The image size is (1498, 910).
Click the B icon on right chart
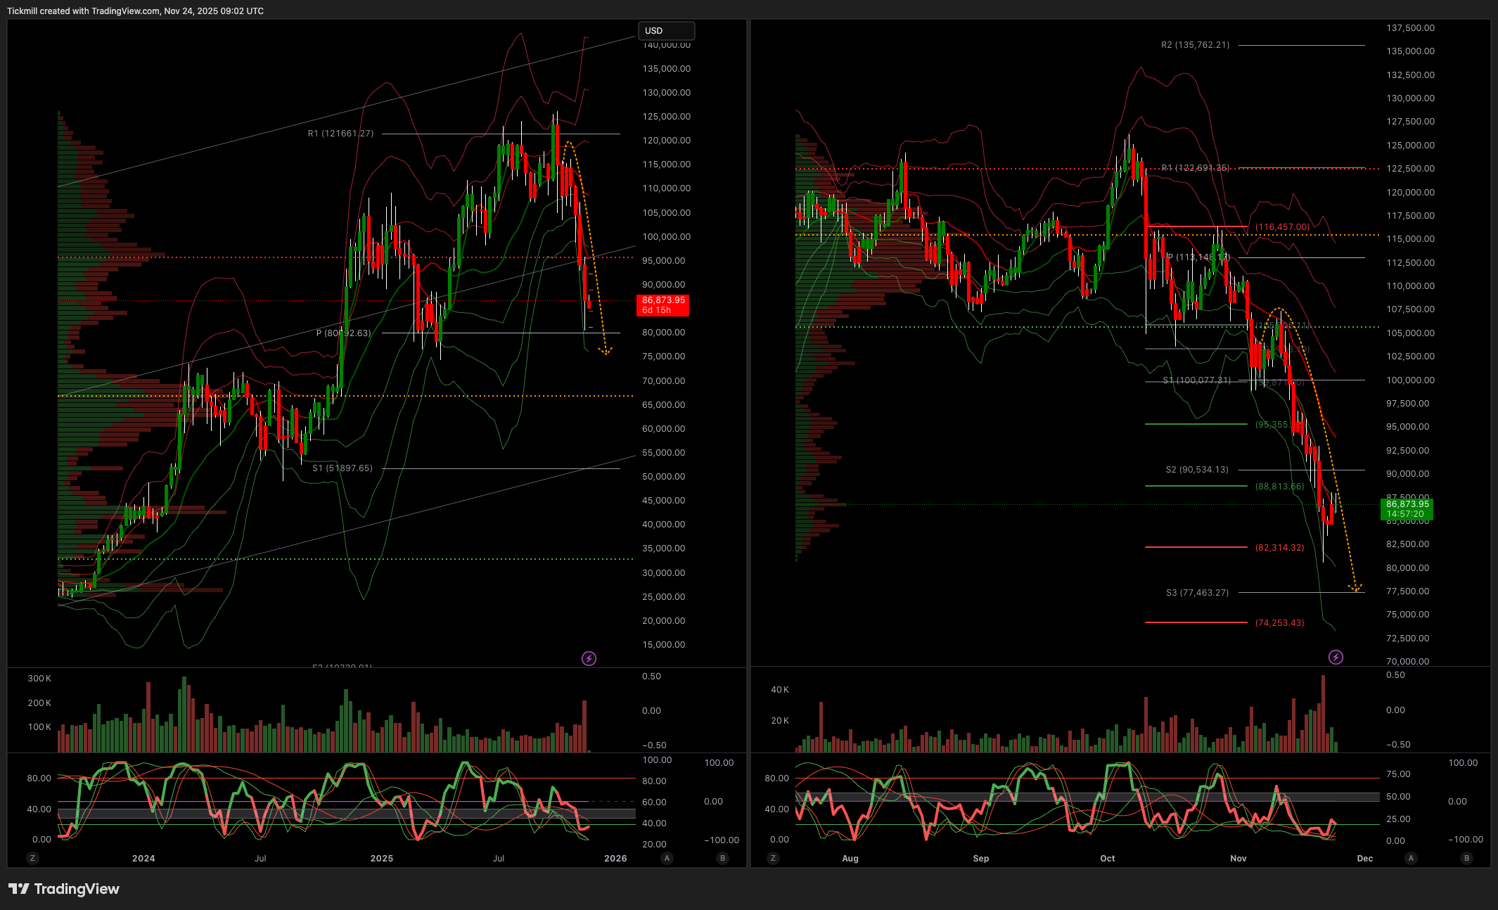click(1466, 858)
